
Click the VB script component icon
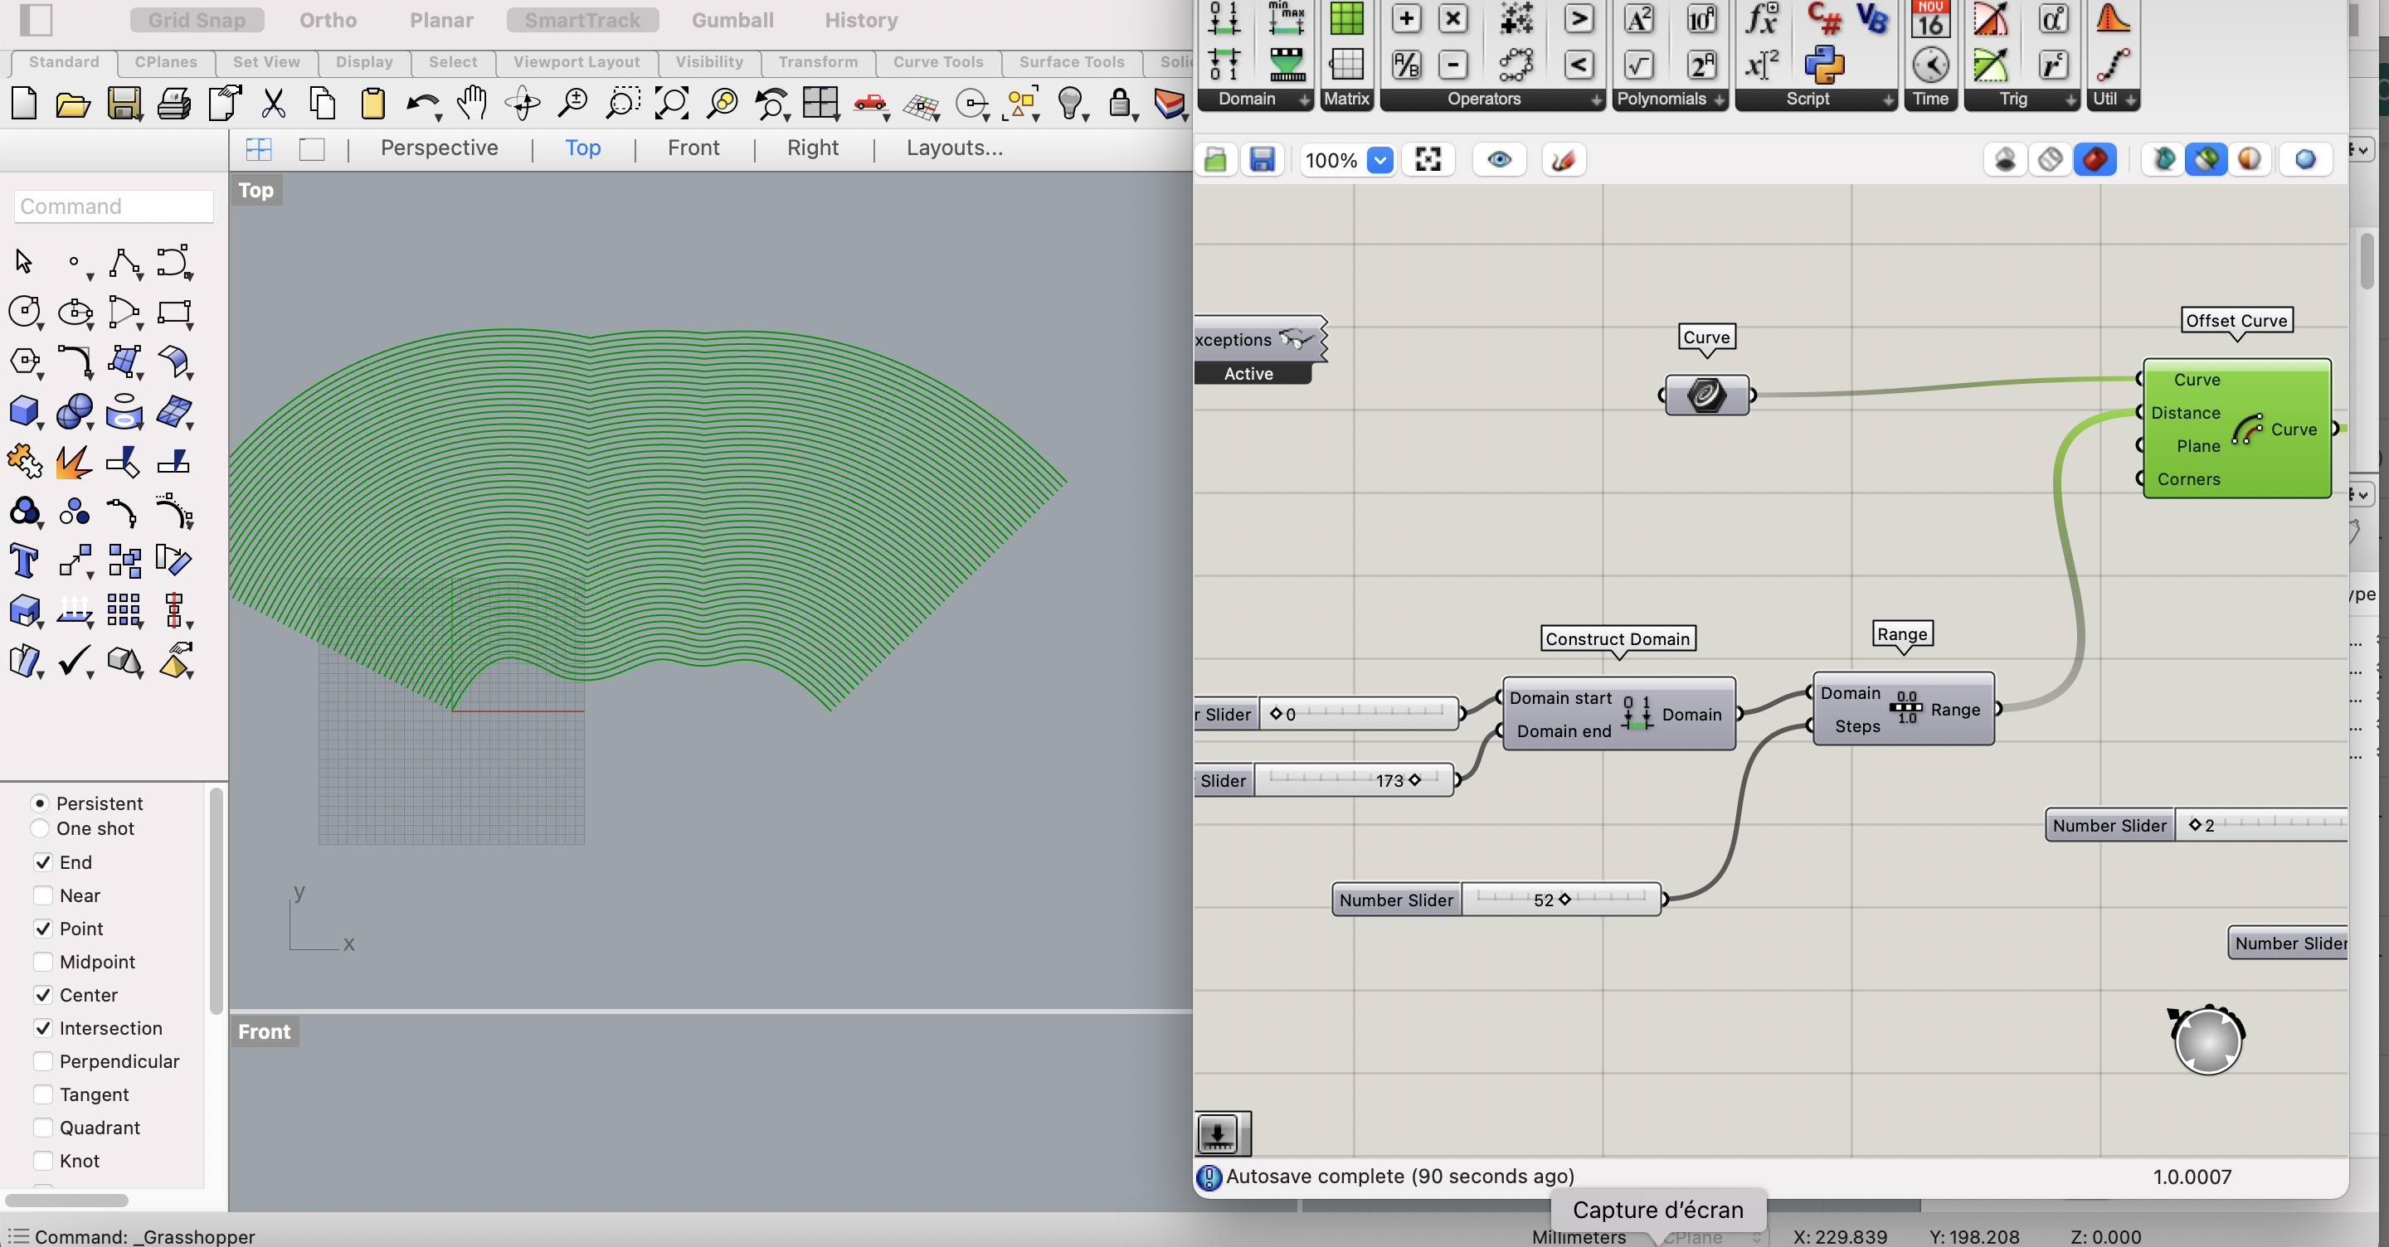click(1872, 18)
